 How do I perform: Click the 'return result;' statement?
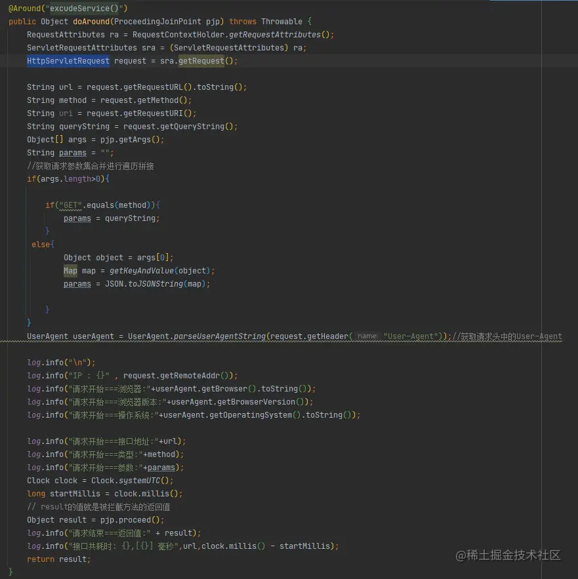(x=59, y=559)
